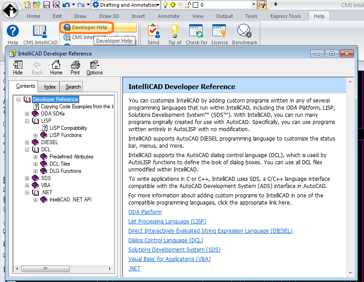Click the Tip of the day lightbulb icon
364x282 pixels.
(174, 31)
